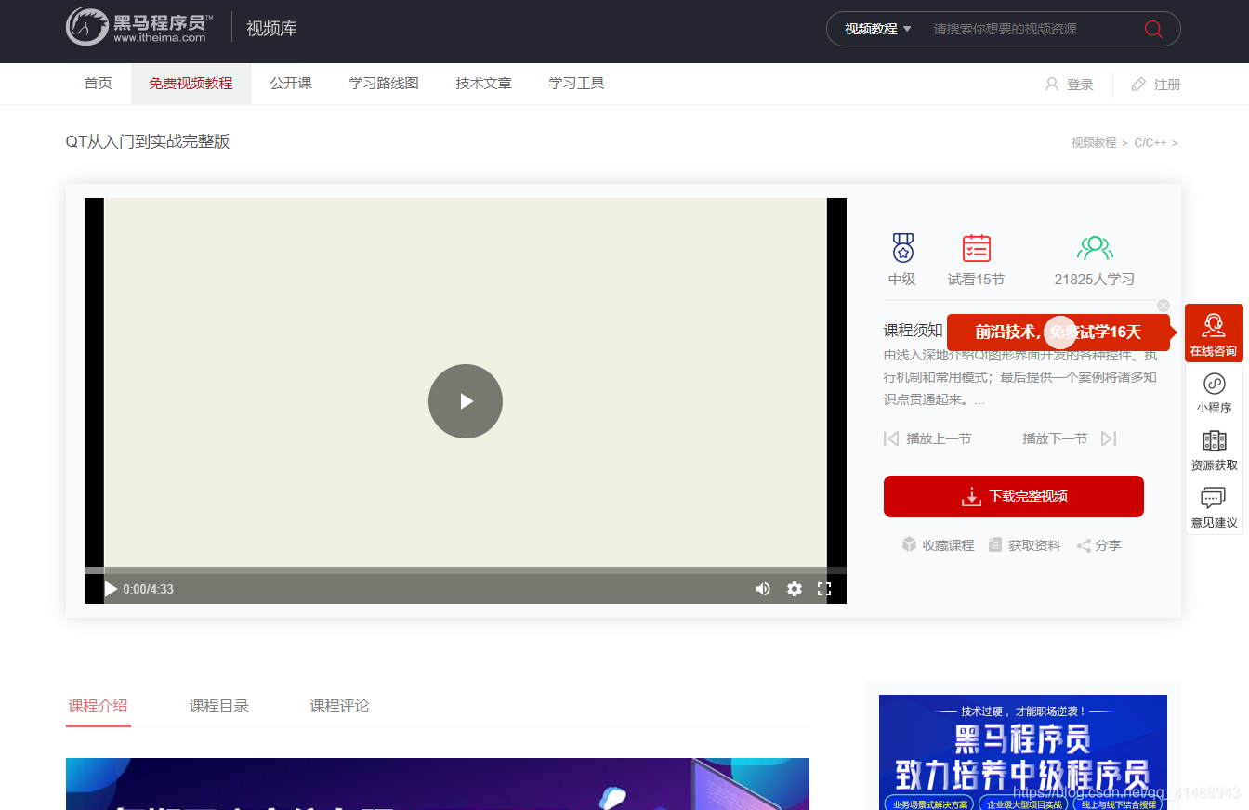
Task: Click the C/C++ breadcrumb link
Action: [x=1150, y=143]
